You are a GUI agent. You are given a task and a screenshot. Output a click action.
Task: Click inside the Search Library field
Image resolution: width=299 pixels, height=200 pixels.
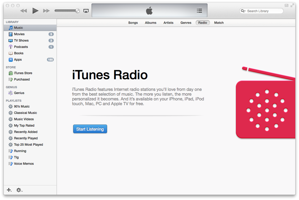pos(262,11)
